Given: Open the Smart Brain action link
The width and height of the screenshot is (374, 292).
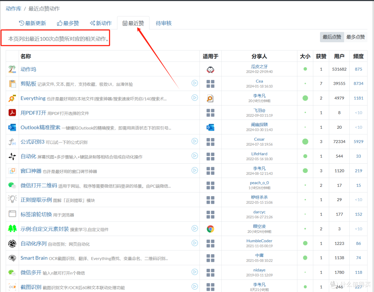Looking at the screenshot, I should 34,258.
